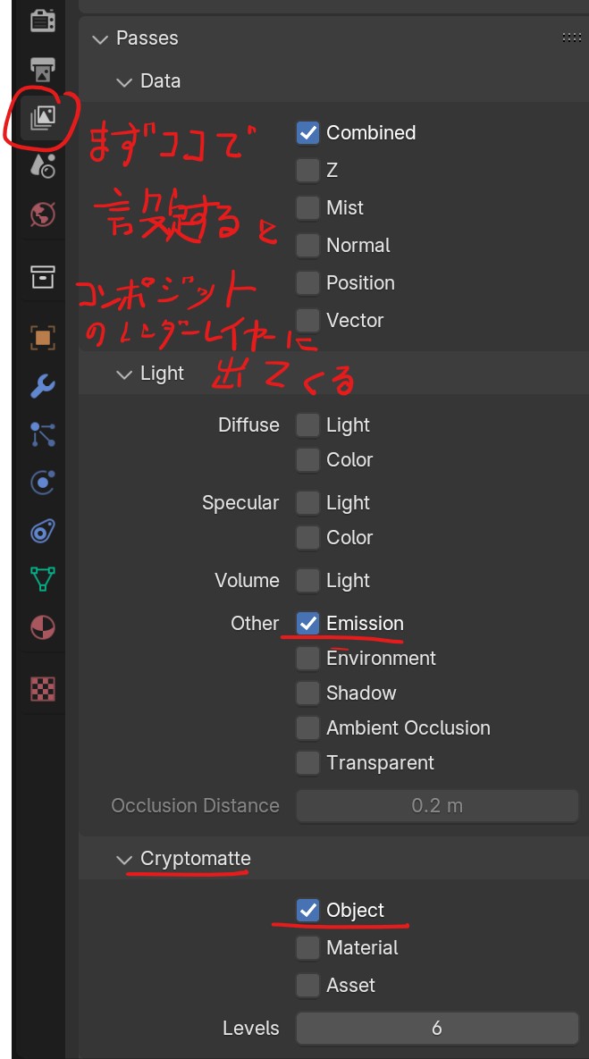The width and height of the screenshot is (589, 1059).
Task: Collapse the Cryptomatte subpanel
Action: click(x=123, y=859)
